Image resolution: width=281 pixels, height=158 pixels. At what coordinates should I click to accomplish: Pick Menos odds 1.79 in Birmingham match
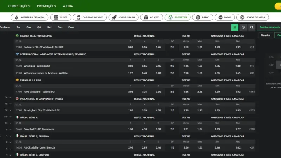point(186,110)
